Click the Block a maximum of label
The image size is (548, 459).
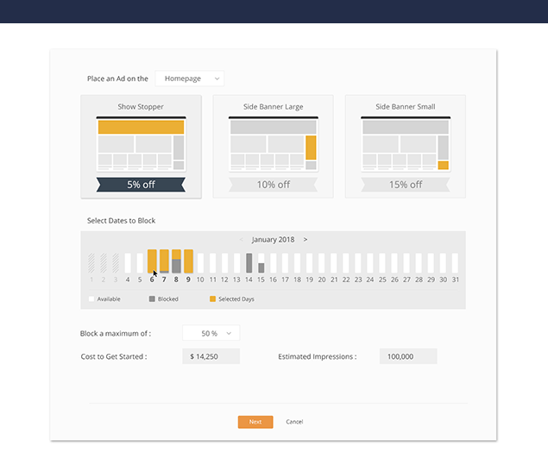point(116,334)
